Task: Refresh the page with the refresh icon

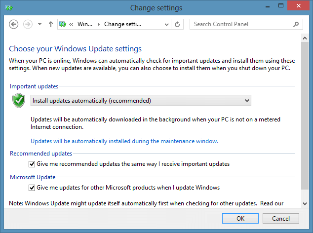Action: [177, 24]
